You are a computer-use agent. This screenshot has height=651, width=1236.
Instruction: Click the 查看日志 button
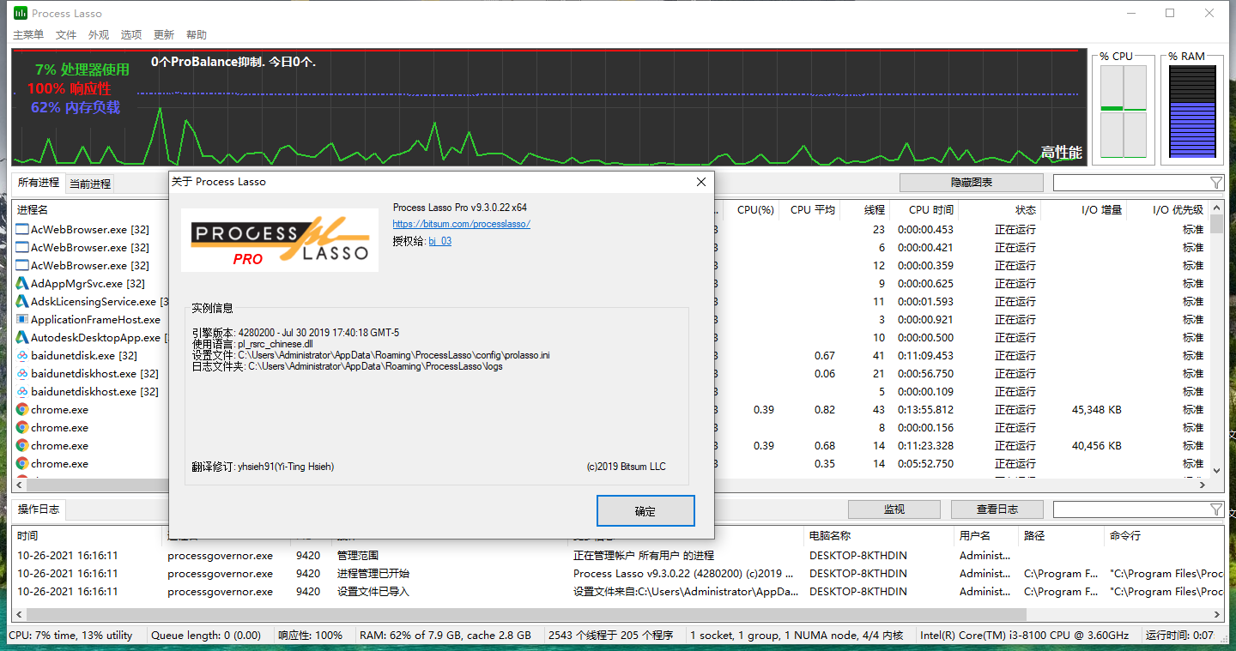point(997,509)
